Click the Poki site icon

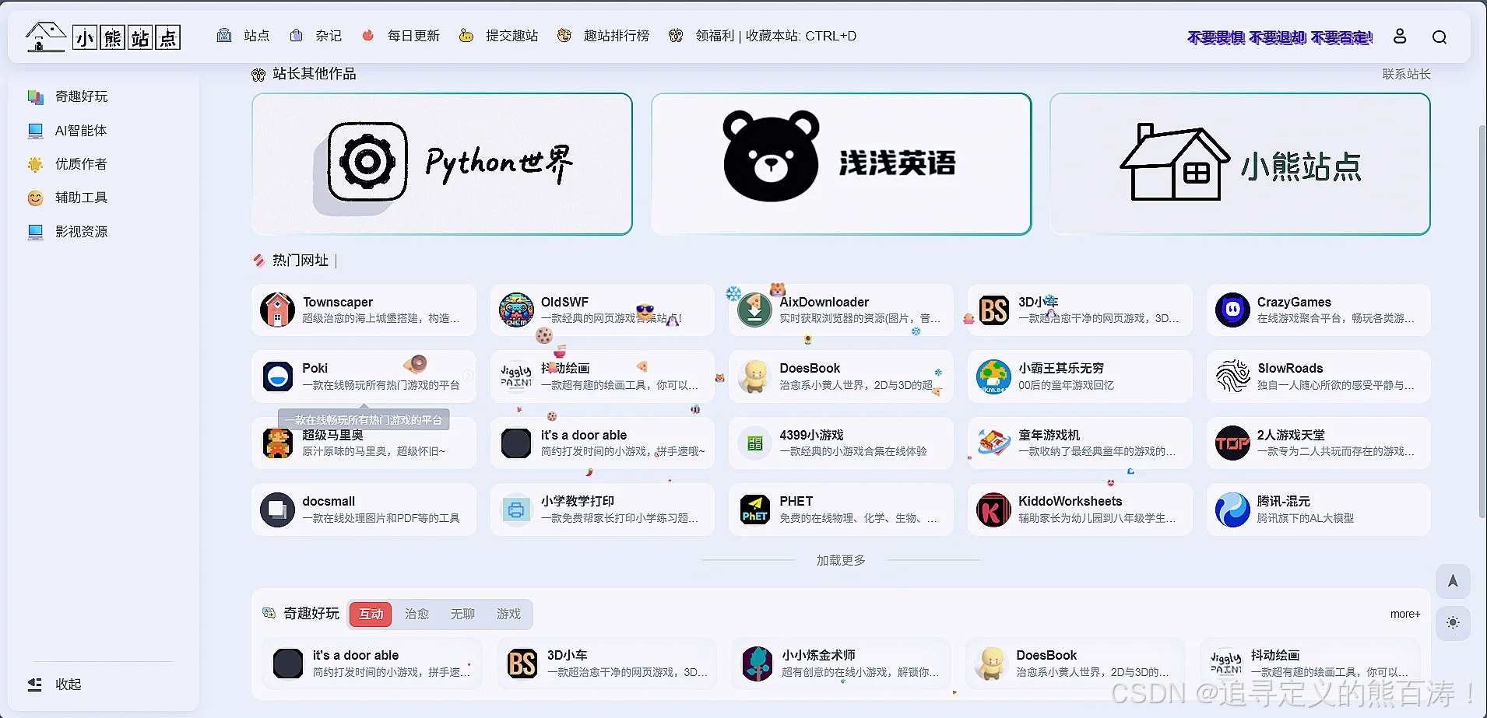[x=277, y=377]
